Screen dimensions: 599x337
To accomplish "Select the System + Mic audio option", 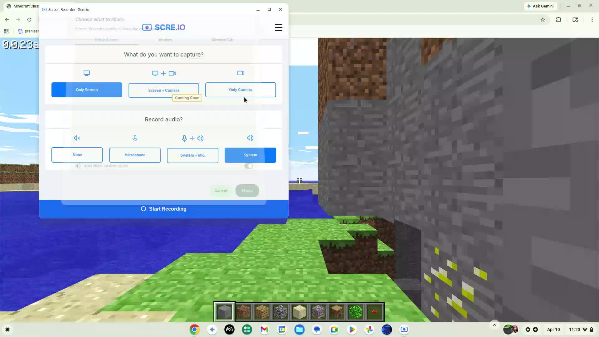I will (192, 155).
